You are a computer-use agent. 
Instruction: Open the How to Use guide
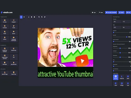(14, 73)
